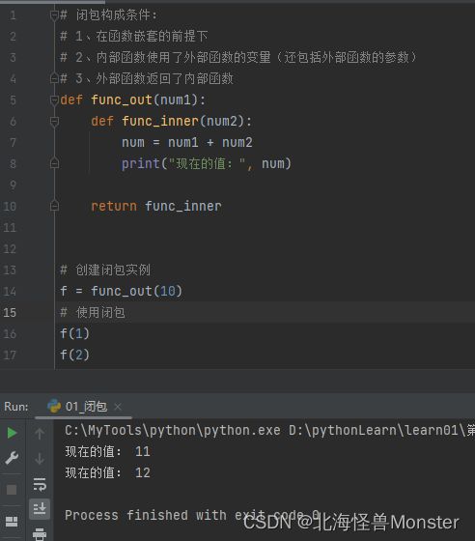Click the 'Run:' panel label

coord(16,407)
